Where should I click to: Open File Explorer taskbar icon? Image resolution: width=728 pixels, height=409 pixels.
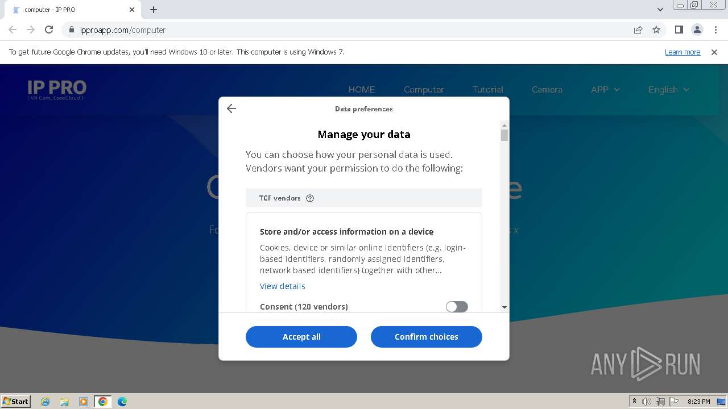point(64,402)
